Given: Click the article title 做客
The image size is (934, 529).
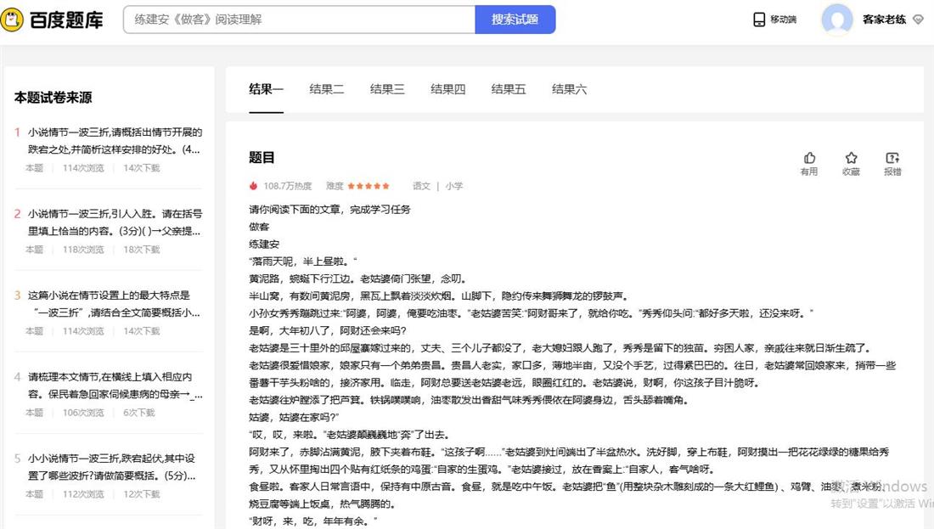Looking at the screenshot, I should 259,227.
